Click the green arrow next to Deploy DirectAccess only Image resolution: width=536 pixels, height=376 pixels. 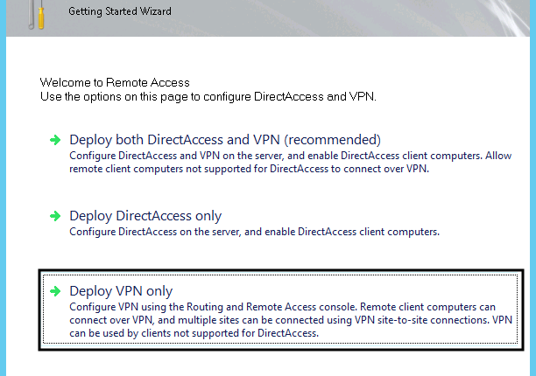(54, 216)
